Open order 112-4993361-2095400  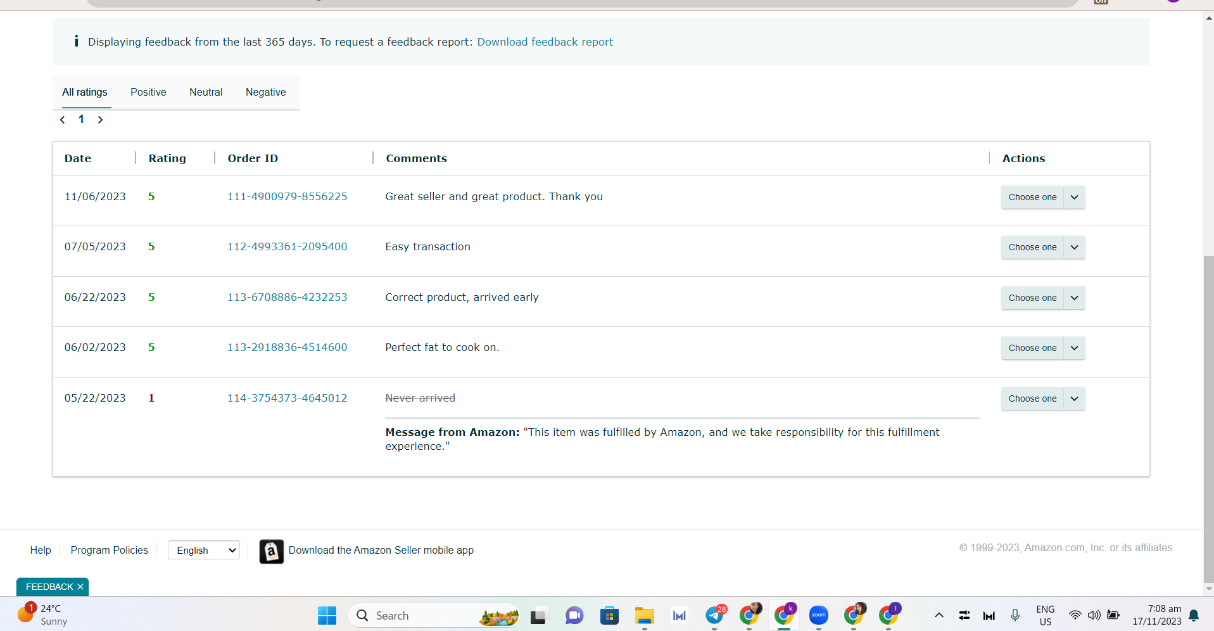tap(288, 246)
